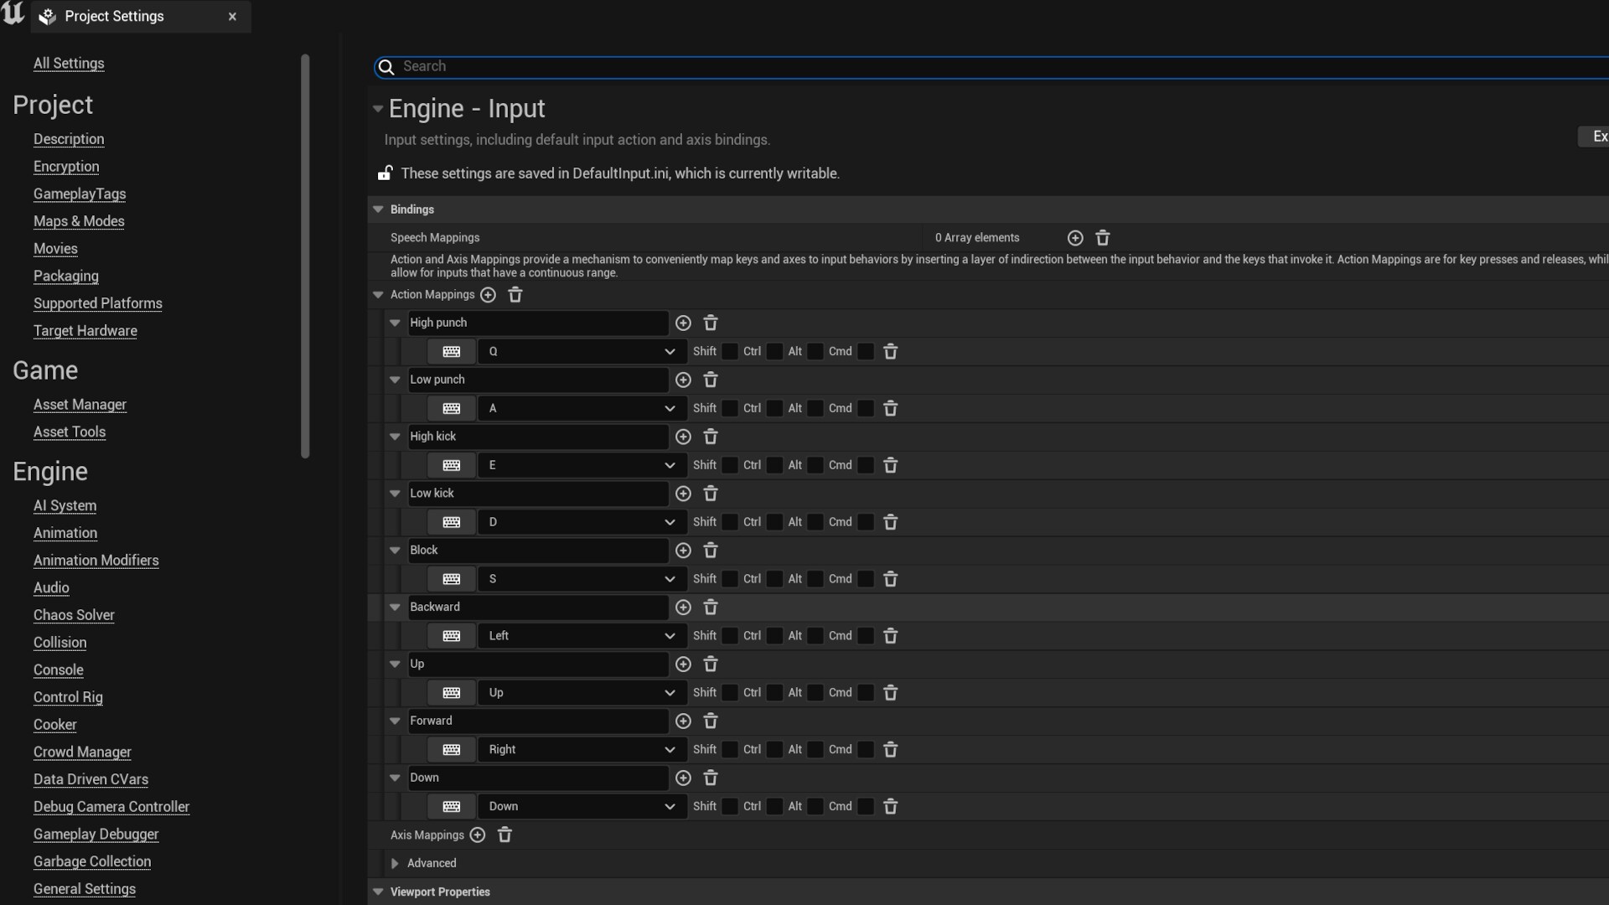Screen dimensions: 1609x905
Task: Add a new Axis Mapping
Action: click(x=477, y=835)
